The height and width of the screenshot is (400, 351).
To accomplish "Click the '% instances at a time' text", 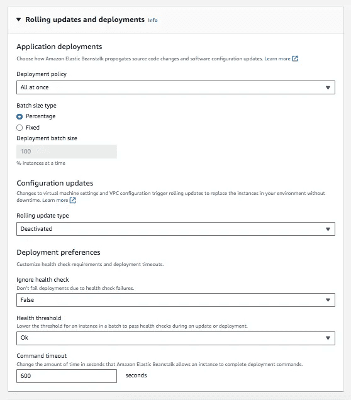I will click(41, 163).
